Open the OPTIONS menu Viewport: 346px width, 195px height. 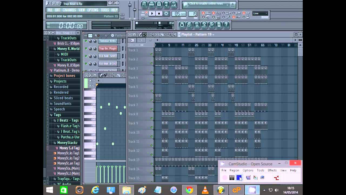(x=93, y=9)
